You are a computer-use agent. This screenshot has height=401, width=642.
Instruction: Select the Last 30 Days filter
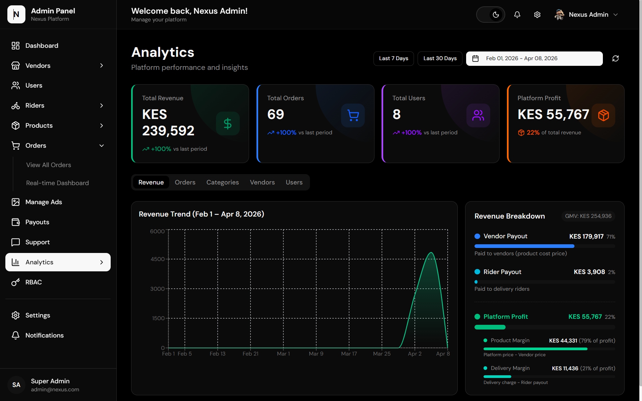point(440,58)
